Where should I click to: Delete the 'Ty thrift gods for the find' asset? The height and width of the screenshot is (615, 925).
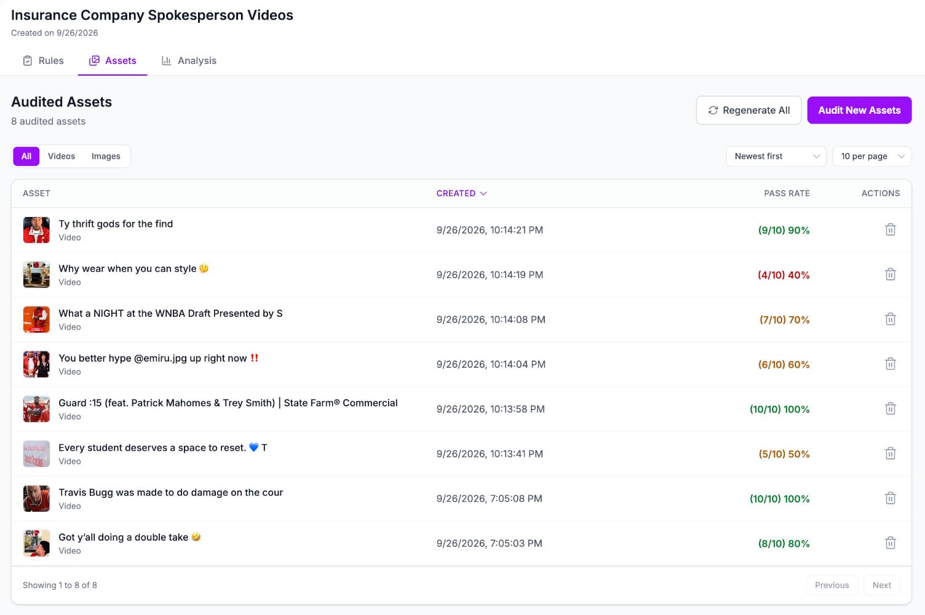(x=890, y=229)
